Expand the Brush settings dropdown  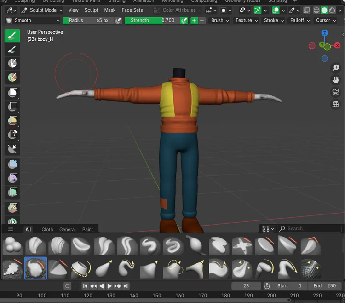tap(220, 20)
